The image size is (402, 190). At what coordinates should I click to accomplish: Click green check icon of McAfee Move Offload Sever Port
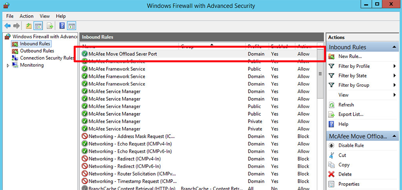pyautogui.click(x=84, y=54)
